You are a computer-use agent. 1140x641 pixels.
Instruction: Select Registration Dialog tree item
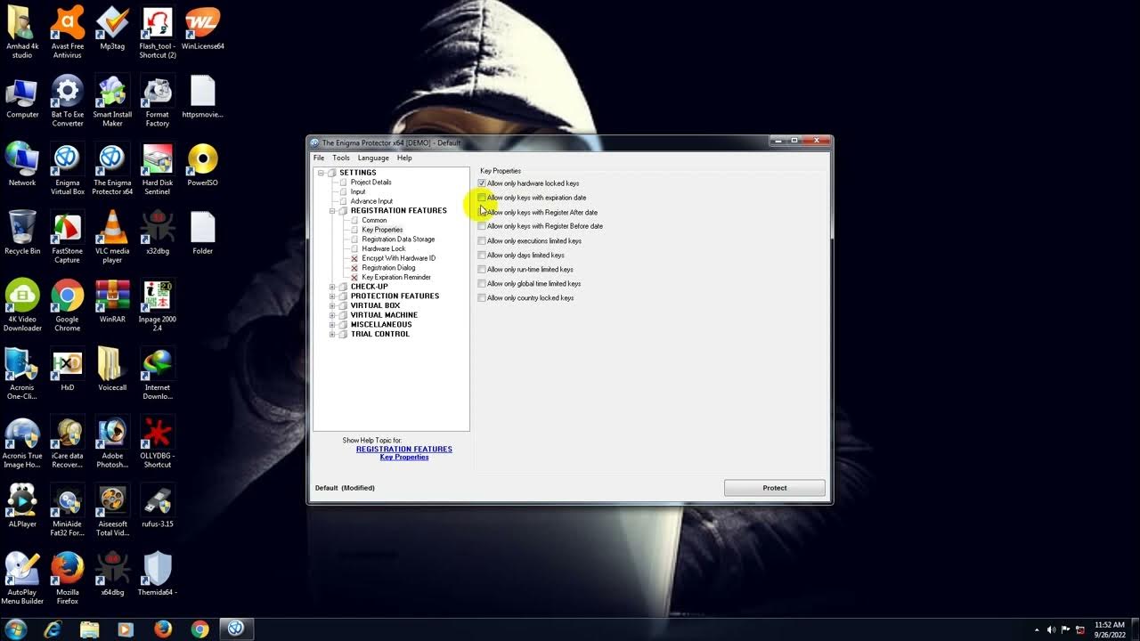click(x=388, y=268)
